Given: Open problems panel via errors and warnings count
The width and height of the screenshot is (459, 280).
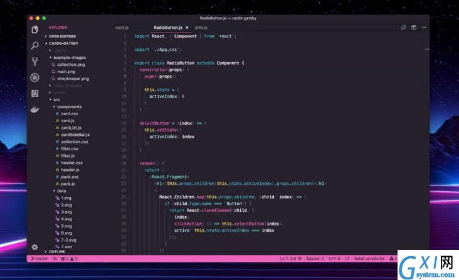Looking at the screenshot, I should [x=69, y=259].
